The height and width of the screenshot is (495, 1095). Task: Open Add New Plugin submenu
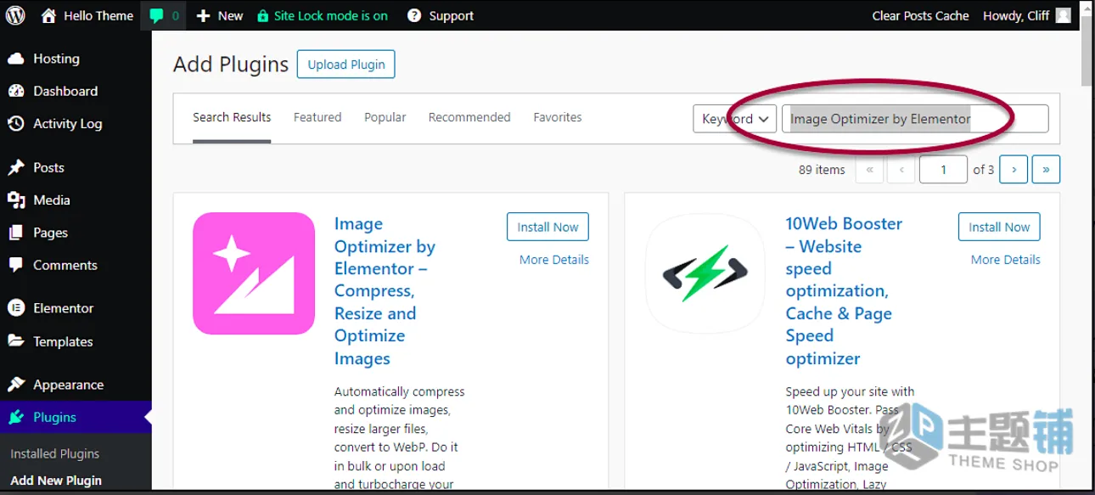(x=56, y=480)
